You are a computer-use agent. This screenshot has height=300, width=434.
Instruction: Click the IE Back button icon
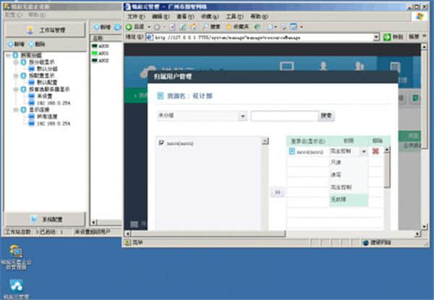click(x=129, y=27)
